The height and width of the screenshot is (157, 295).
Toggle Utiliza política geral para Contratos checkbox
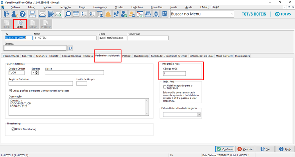[10, 90]
